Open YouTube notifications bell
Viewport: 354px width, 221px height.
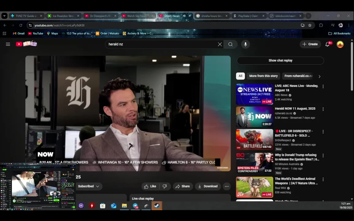[x=328, y=44]
